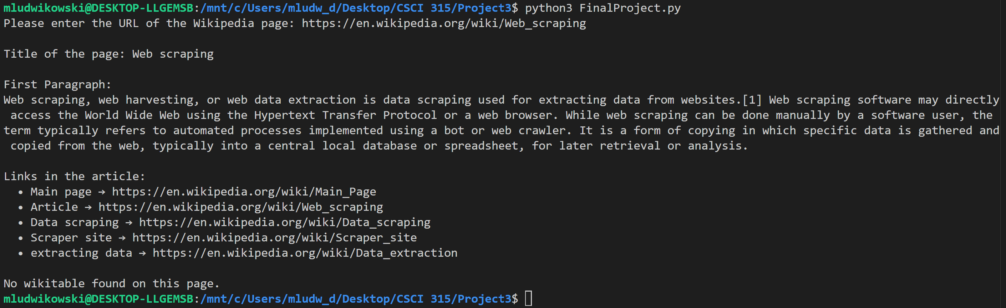Image resolution: width=1006 pixels, height=308 pixels.
Task: Open the Scraper_site Wikipedia link
Action: pos(275,238)
